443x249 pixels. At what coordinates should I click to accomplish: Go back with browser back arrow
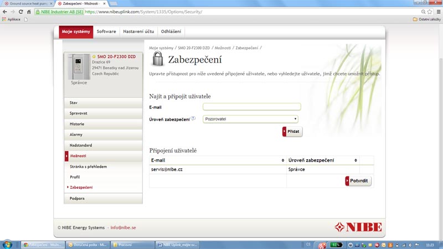tap(5, 12)
